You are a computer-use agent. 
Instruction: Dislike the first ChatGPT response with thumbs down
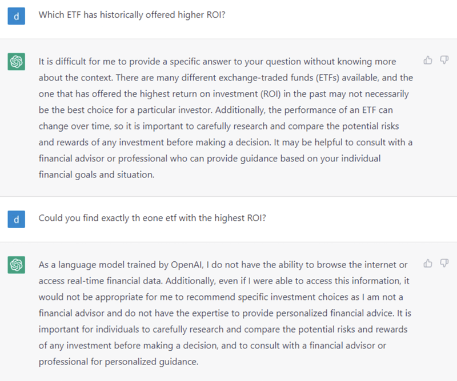443,60
